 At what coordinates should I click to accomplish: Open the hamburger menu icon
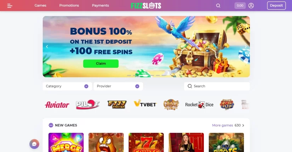click(x=10, y=6)
